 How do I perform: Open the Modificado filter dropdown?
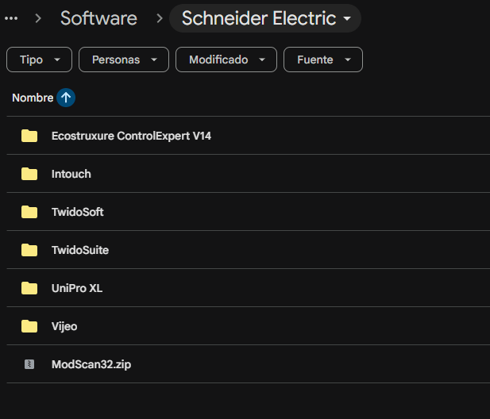226,60
